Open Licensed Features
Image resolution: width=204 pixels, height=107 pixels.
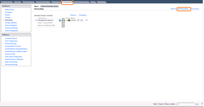pyautogui.click(x=11, y=39)
